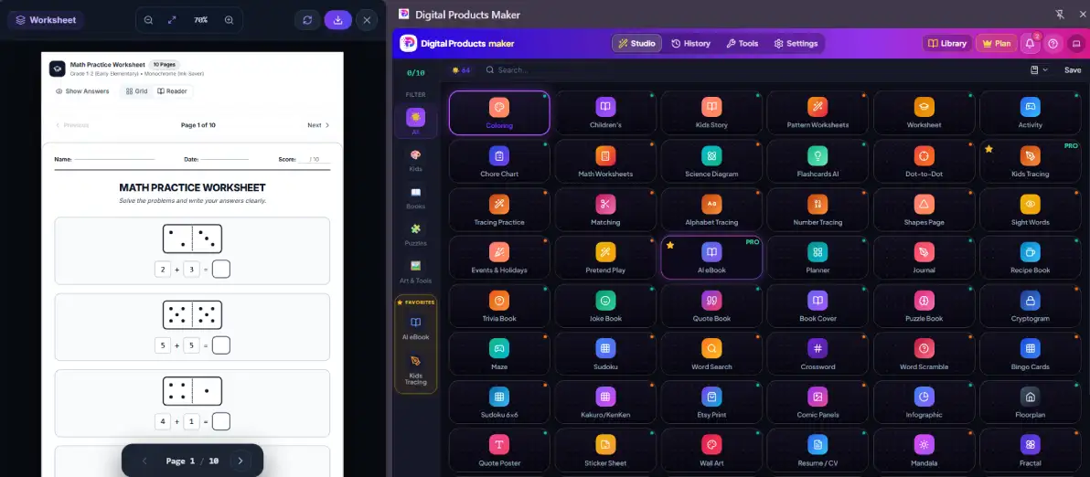Select the Matching card with scissors
This screenshot has height=477, width=1090.
pyautogui.click(x=605, y=209)
